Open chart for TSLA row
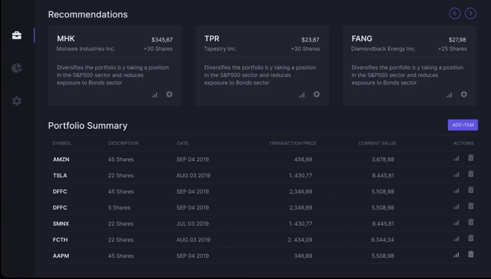Image resolution: width=491 pixels, height=279 pixels. pos(456,175)
